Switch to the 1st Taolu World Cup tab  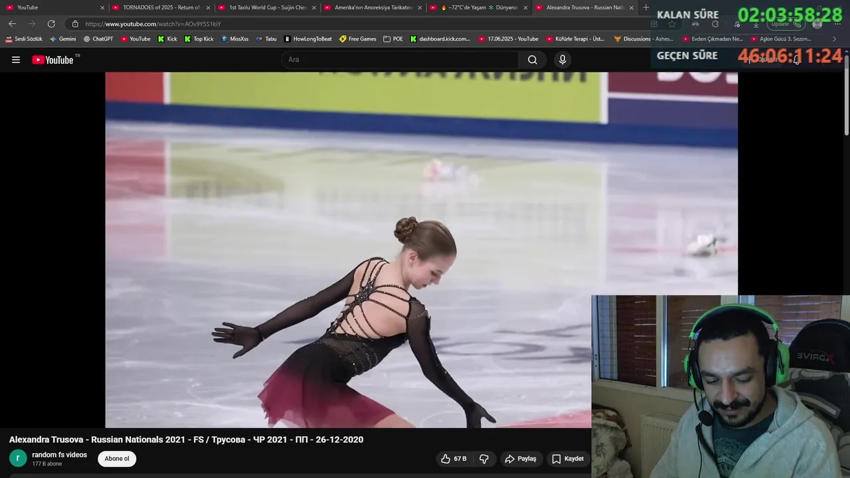point(268,7)
